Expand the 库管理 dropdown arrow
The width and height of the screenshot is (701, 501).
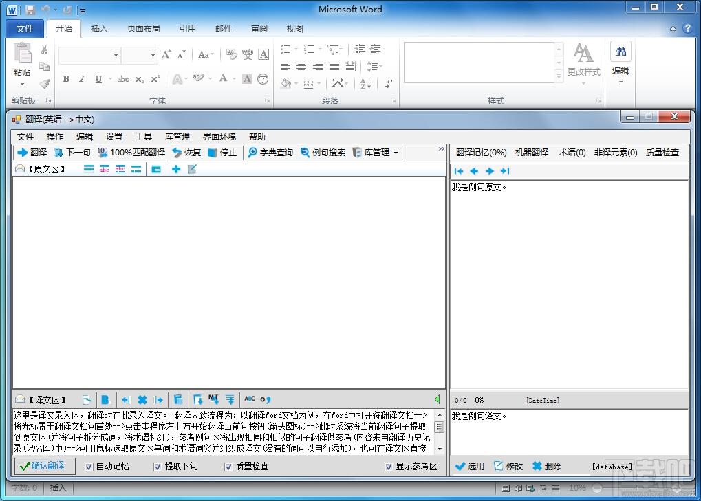tap(396, 153)
